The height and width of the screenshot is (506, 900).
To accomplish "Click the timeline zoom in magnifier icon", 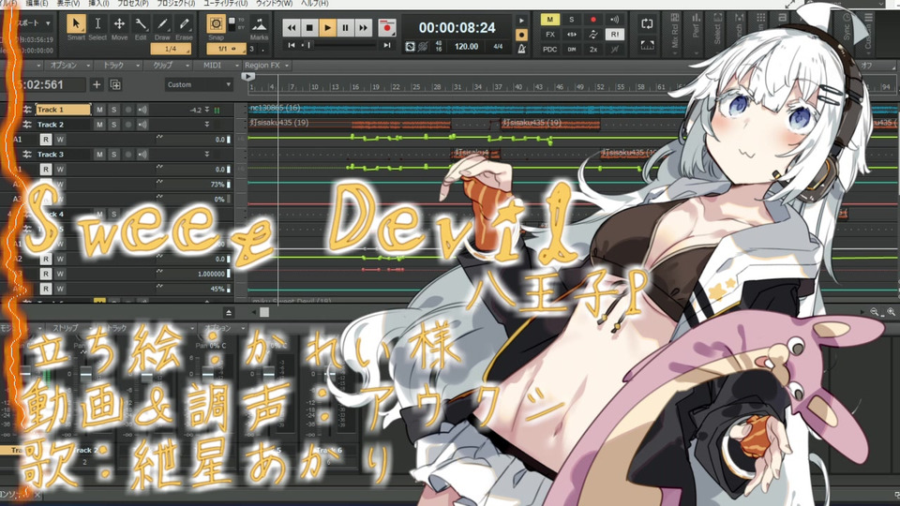I will click(891, 312).
